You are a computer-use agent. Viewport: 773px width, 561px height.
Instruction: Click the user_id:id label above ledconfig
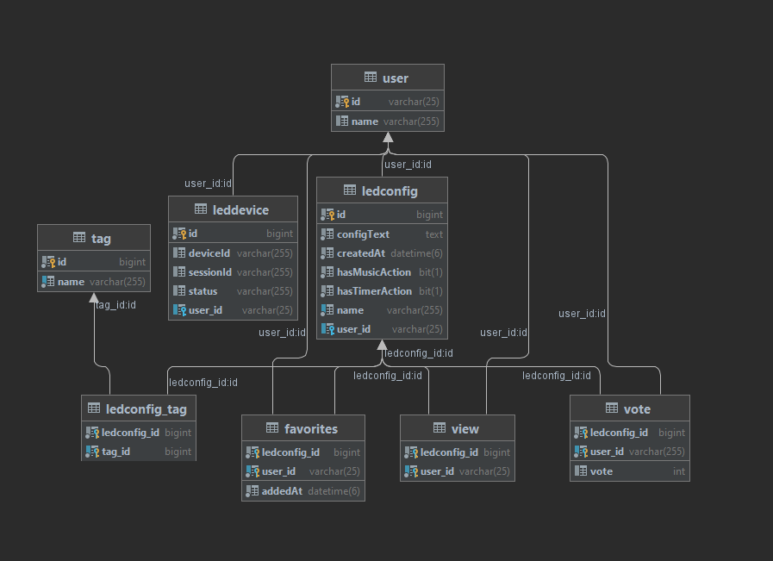(408, 164)
